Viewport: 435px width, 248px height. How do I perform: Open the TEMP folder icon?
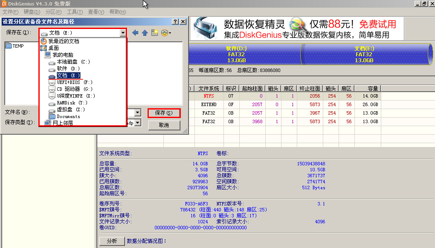(x=9, y=46)
